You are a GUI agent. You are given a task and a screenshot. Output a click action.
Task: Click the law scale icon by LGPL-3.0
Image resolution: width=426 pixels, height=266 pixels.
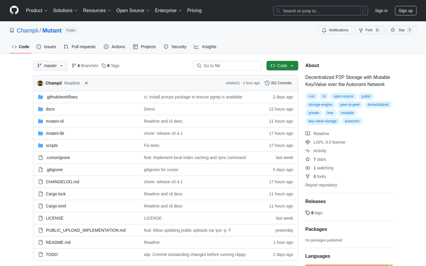click(308, 142)
